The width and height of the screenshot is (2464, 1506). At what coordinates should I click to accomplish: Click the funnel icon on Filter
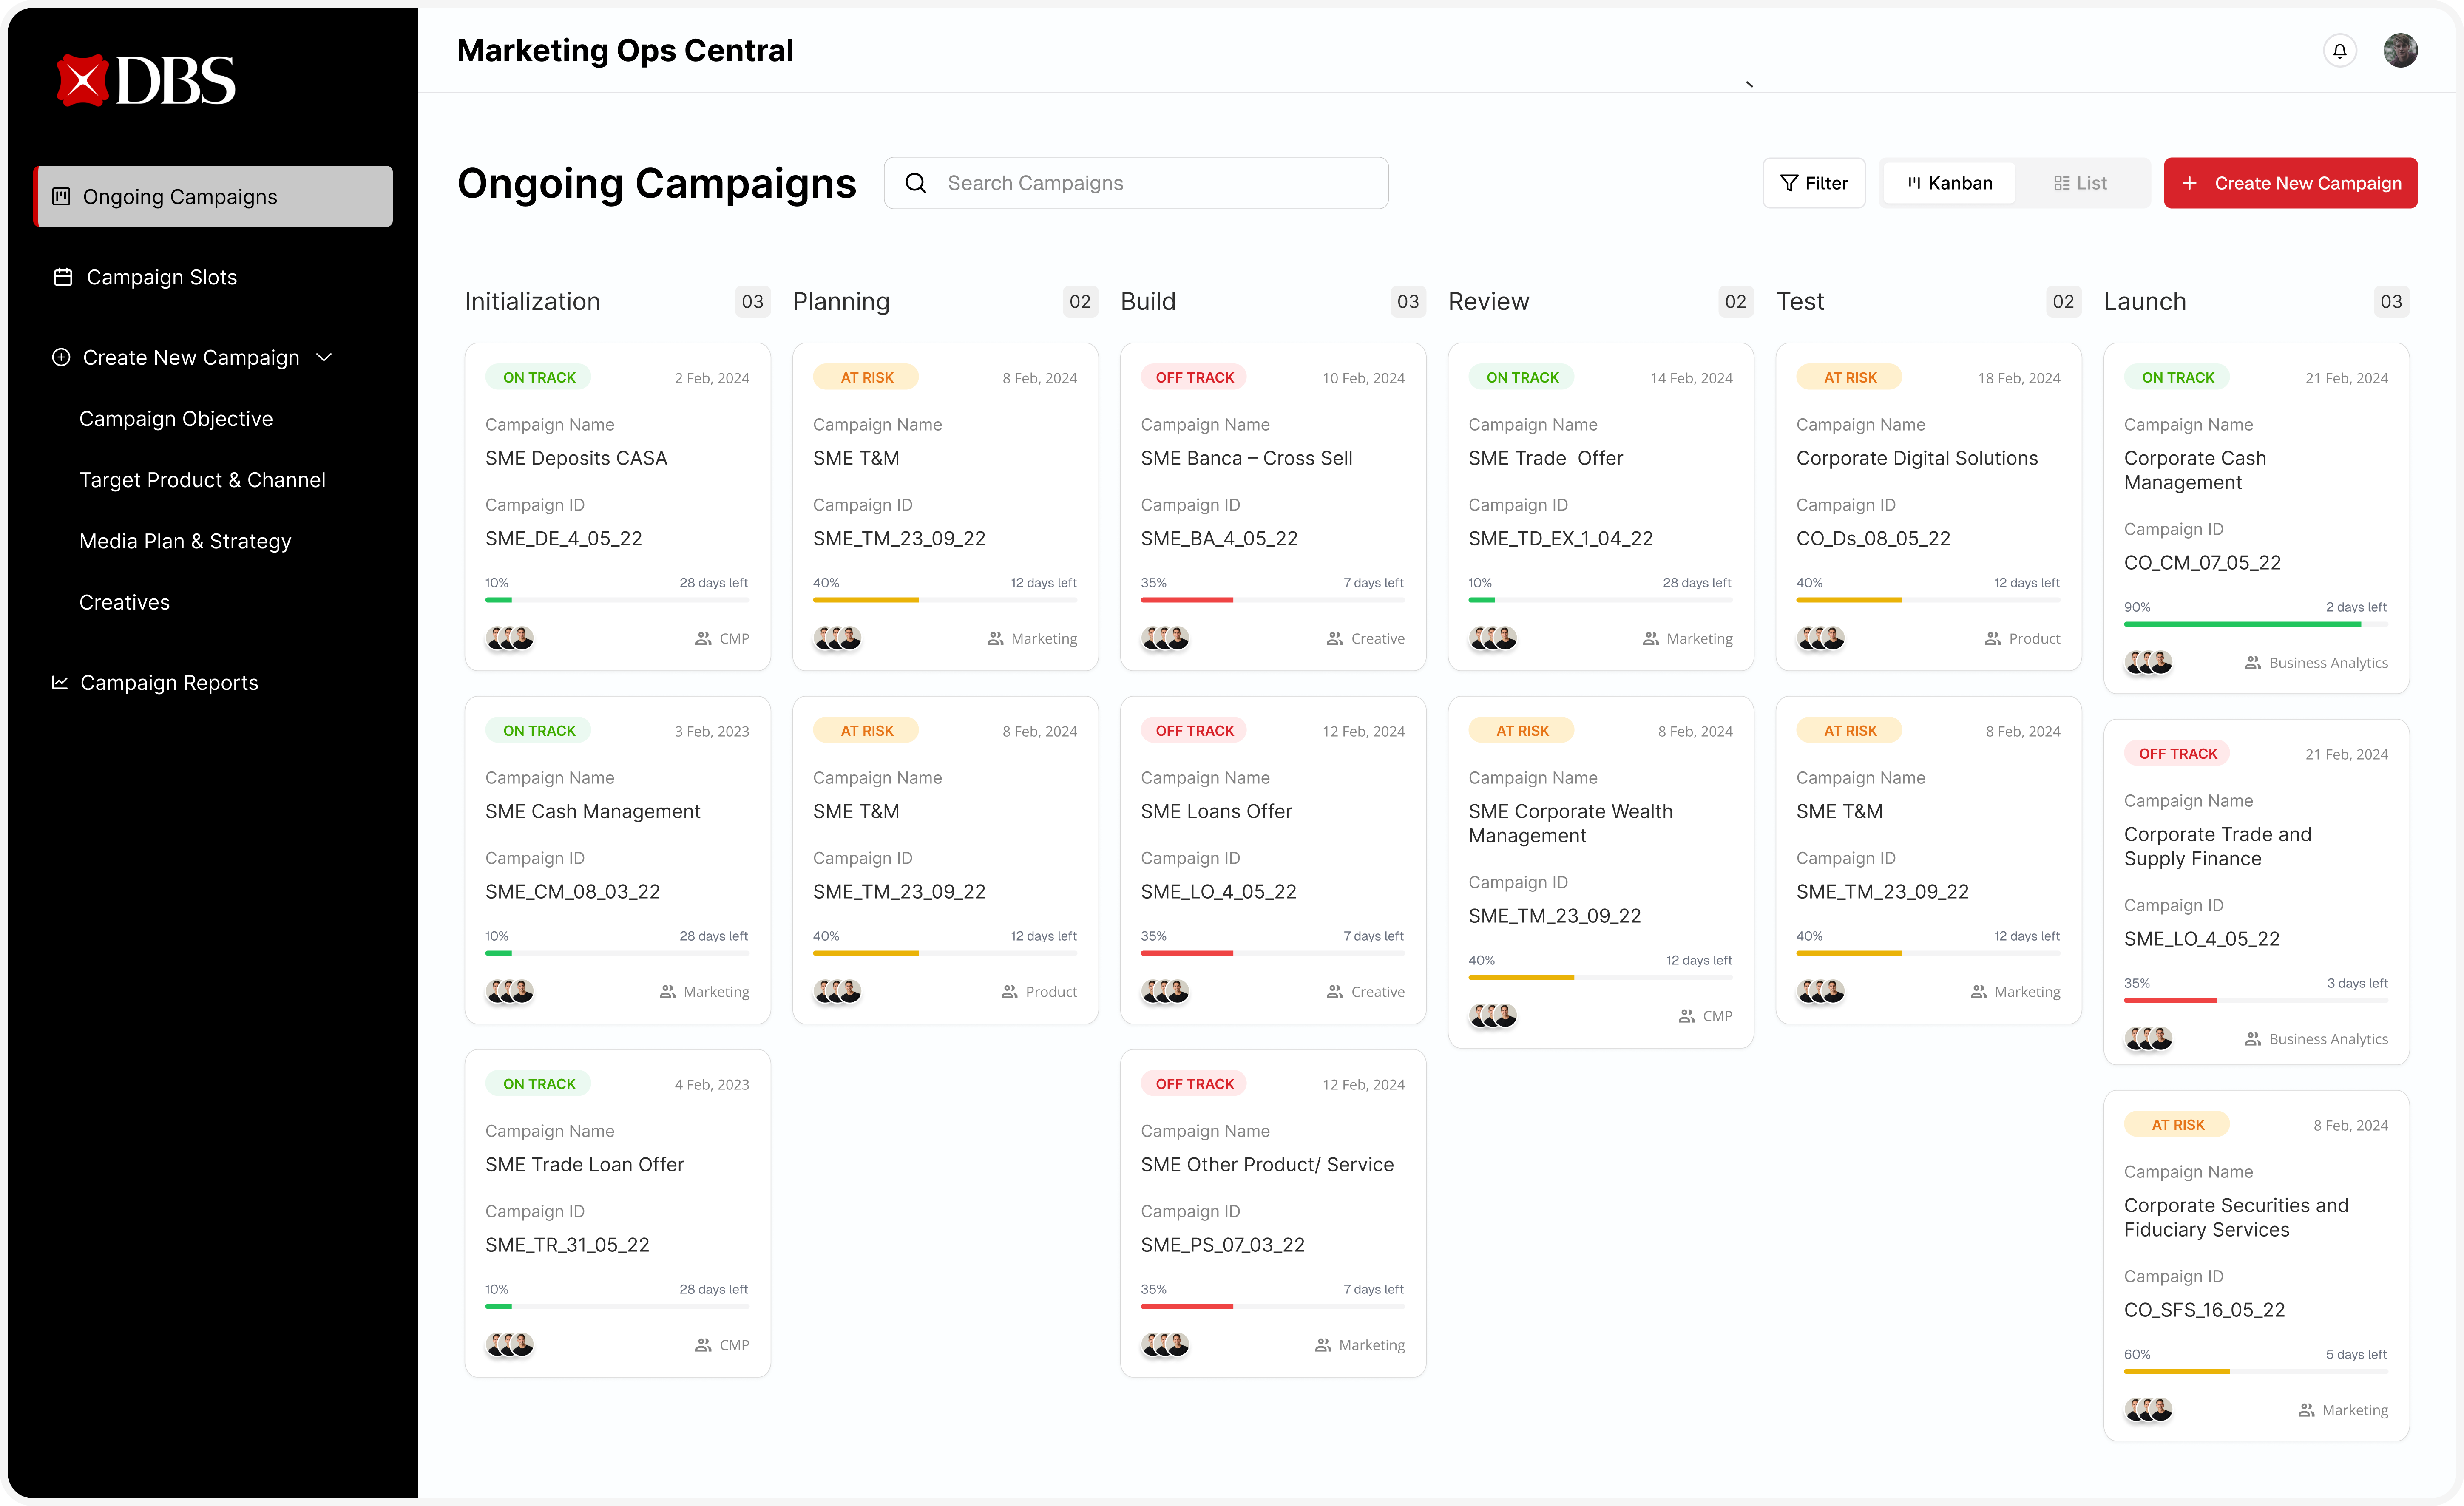pyautogui.click(x=1789, y=183)
